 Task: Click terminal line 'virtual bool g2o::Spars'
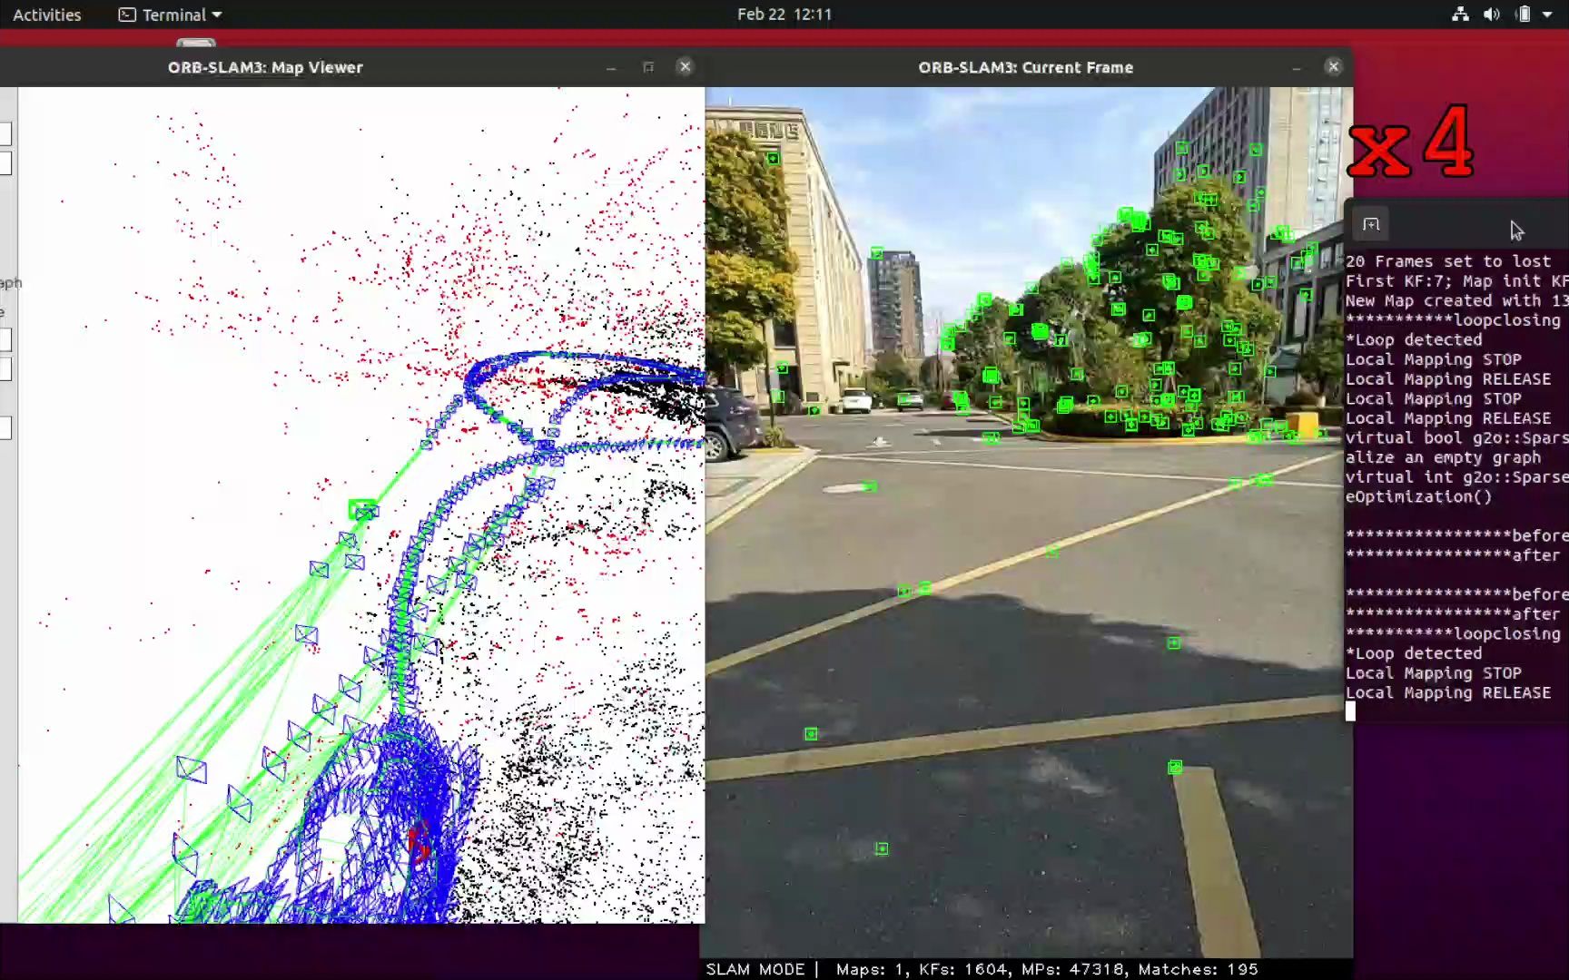[1456, 437]
